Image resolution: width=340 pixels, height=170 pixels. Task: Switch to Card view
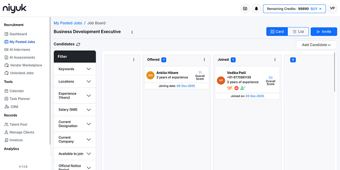point(277,31)
